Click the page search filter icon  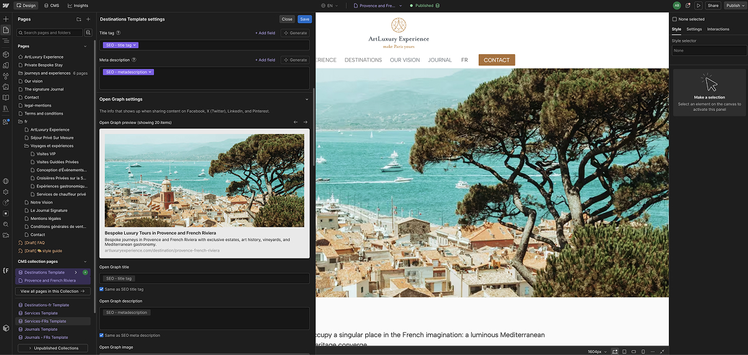click(88, 32)
